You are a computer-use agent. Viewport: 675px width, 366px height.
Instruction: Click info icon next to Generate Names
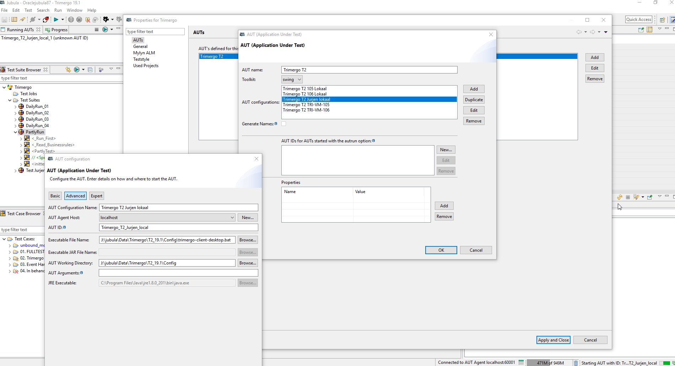tap(276, 124)
